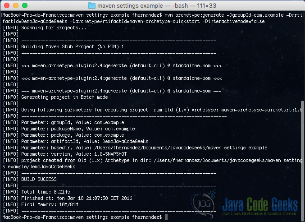The image size is (305, 222).
Task: Click 'Parameter: groupId, Value: com.example' line
Action: pyautogui.click(x=64, y=122)
